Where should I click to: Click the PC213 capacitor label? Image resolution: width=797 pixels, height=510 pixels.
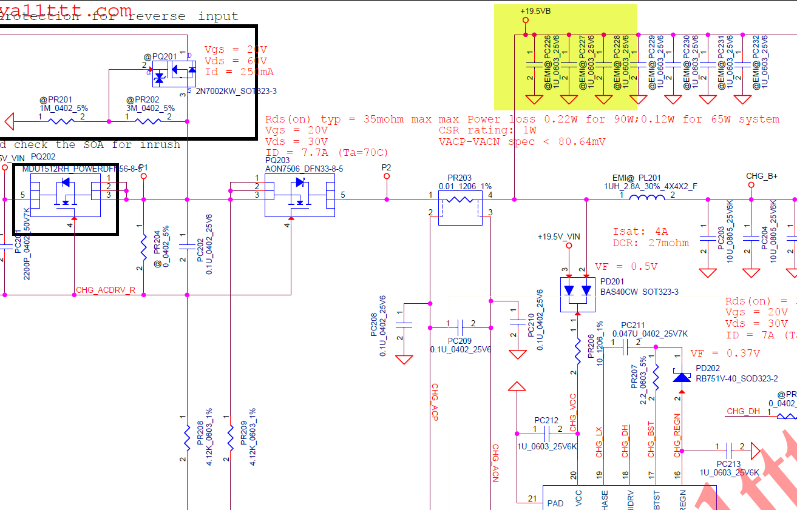coord(729,464)
